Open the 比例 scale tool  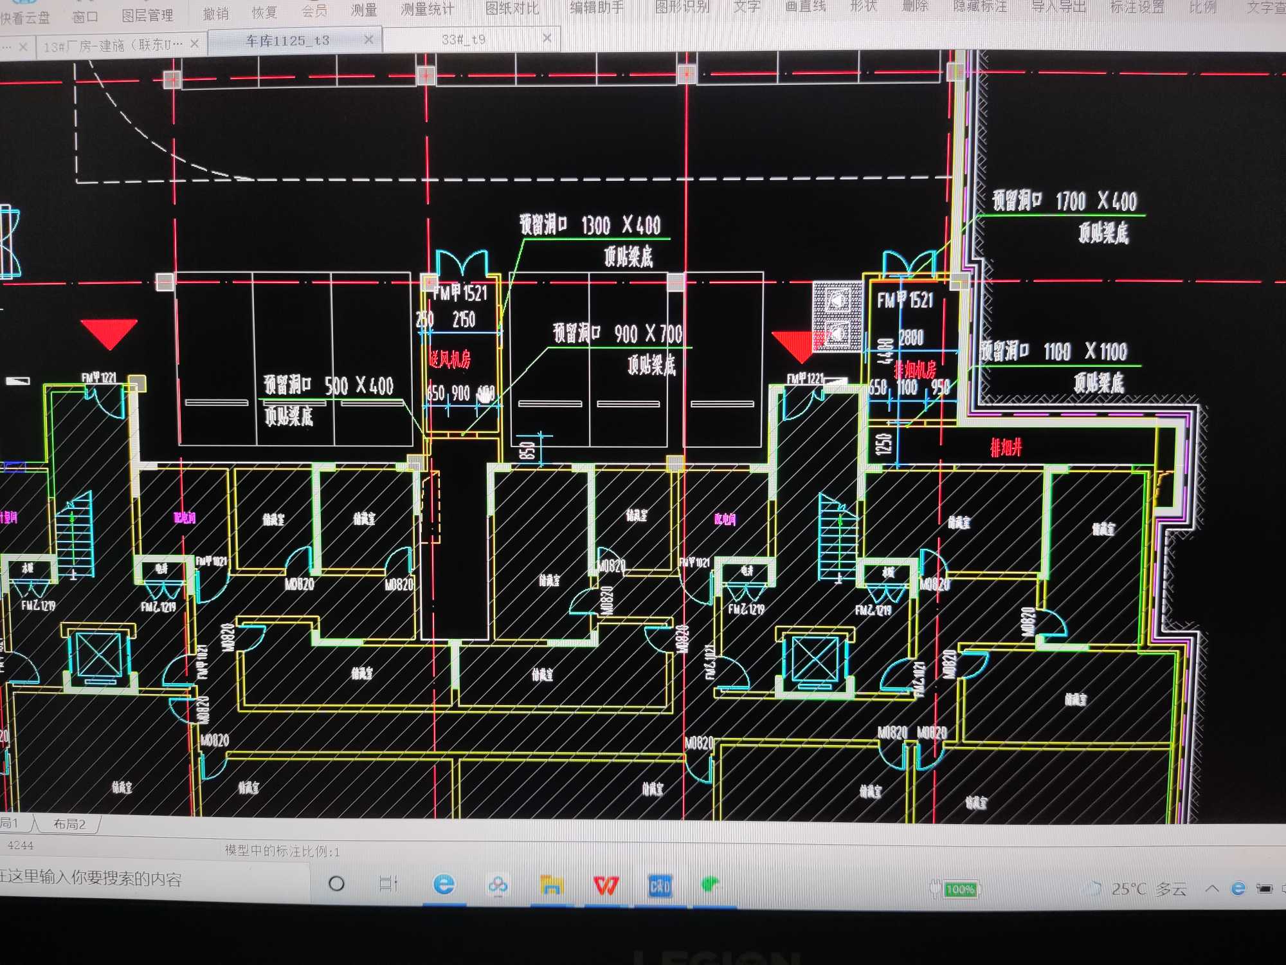[x=1202, y=7]
